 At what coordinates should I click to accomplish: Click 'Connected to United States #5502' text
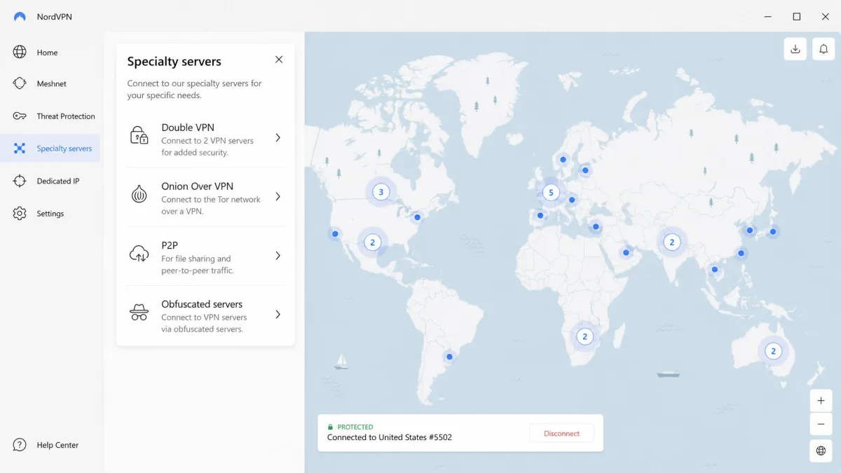pos(390,437)
